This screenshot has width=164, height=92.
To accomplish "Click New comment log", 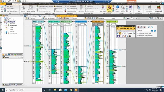I will [71, 9].
